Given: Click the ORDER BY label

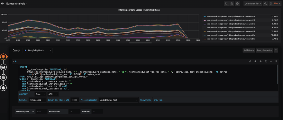Looking at the screenshot, I should (x=23, y=94).
